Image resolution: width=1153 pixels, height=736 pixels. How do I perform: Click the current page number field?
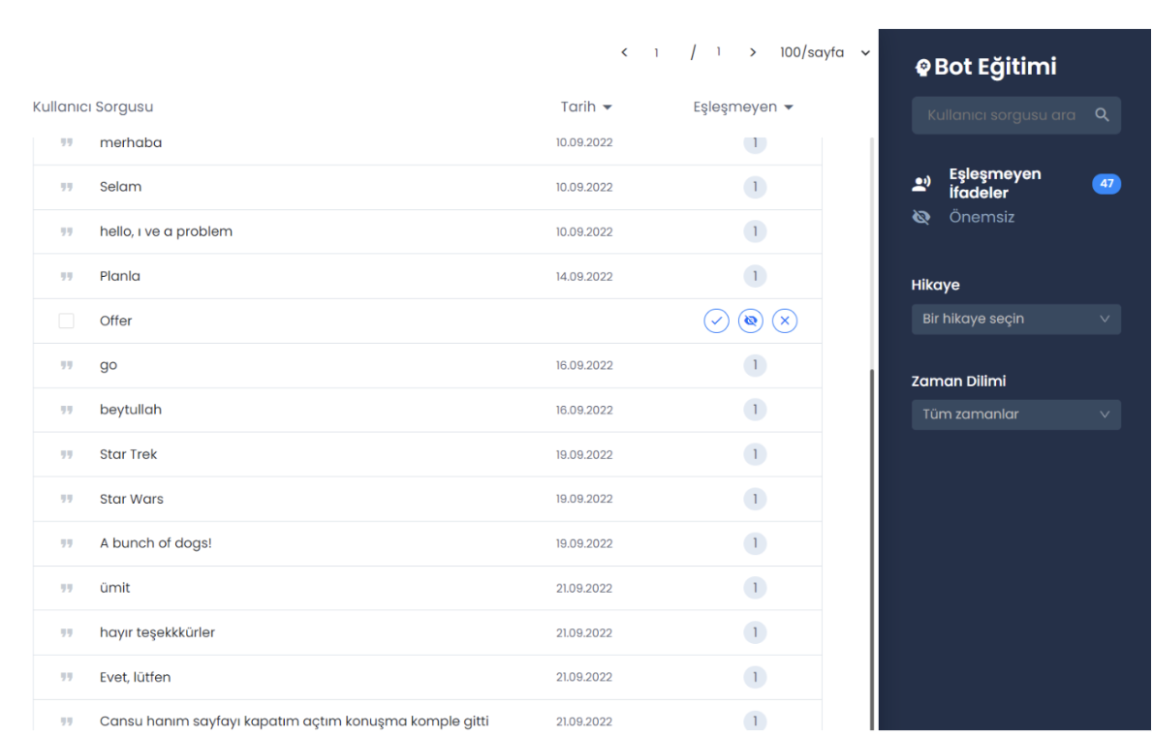coord(656,52)
